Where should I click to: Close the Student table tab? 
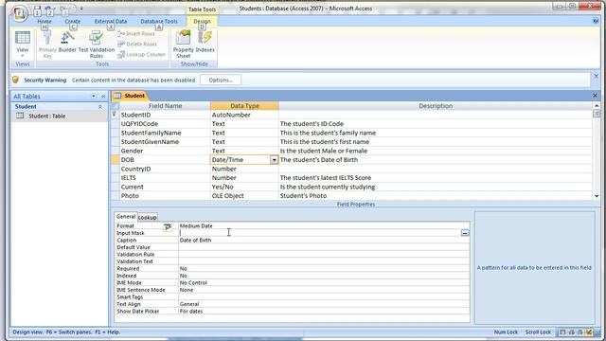(596, 95)
